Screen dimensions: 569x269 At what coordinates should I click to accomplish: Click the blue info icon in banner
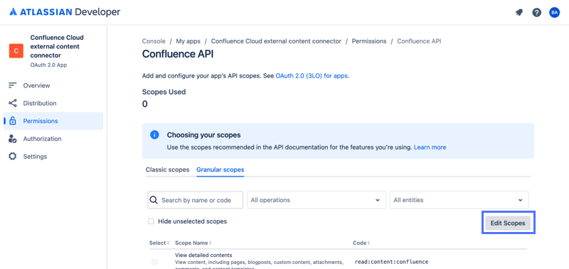[x=154, y=135]
